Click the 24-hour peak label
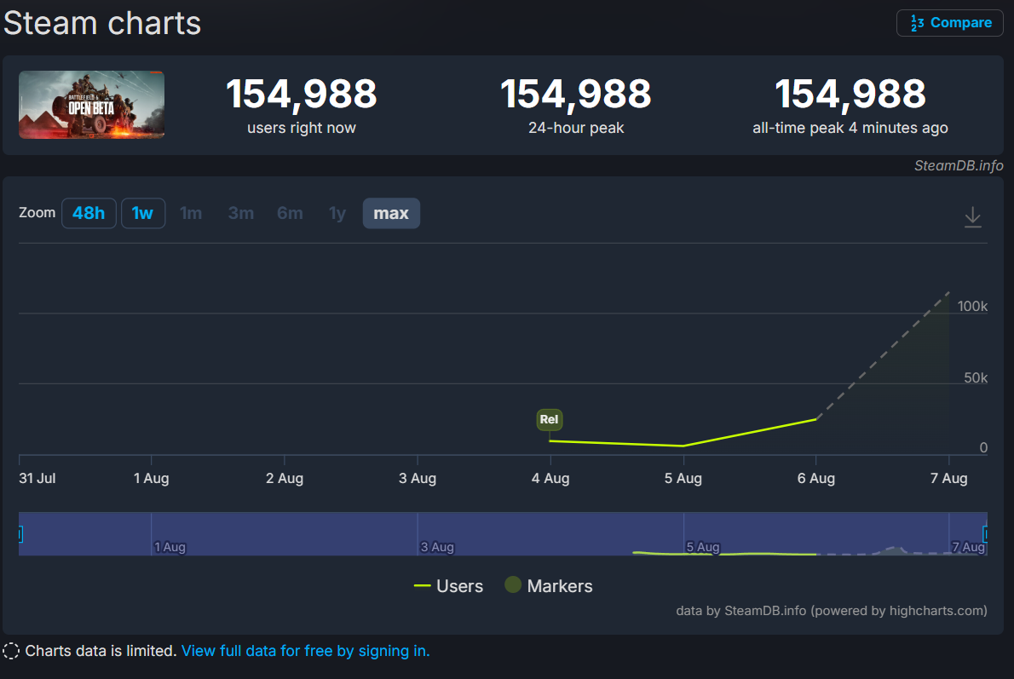 [x=576, y=128]
